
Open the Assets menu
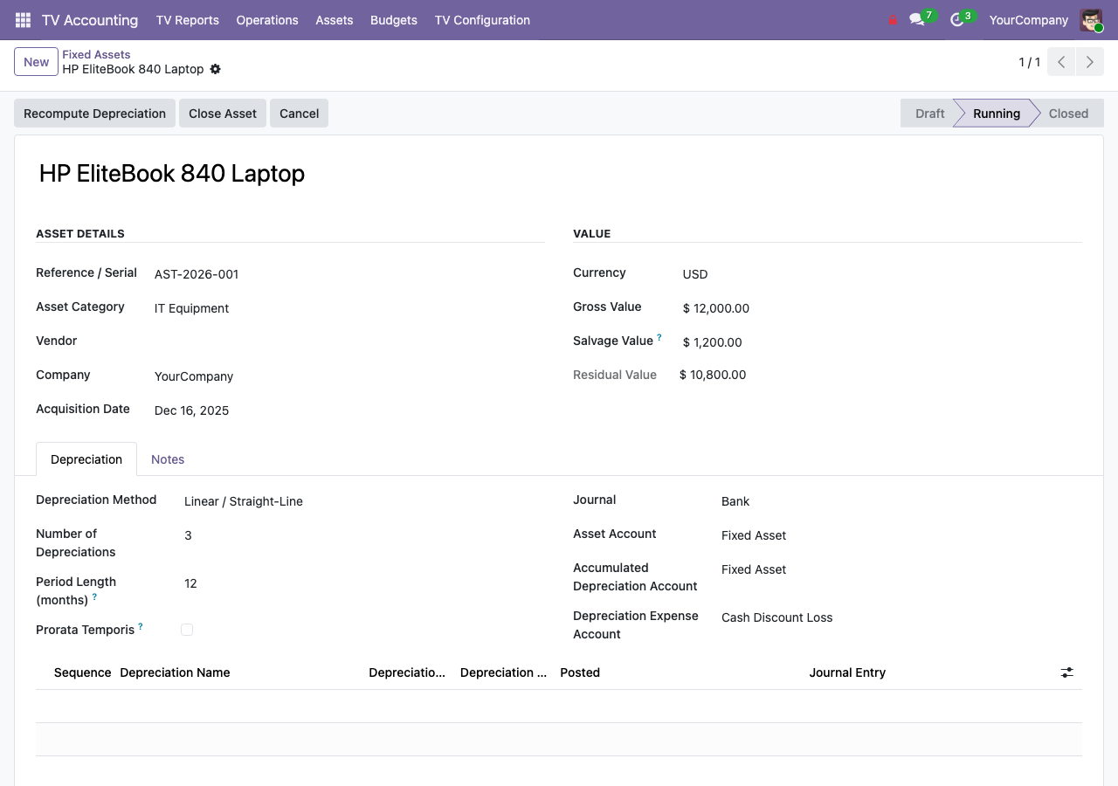(x=335, y=20)
